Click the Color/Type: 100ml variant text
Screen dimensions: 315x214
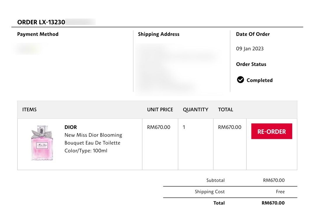pyautogui.click(x=86, y=151)
